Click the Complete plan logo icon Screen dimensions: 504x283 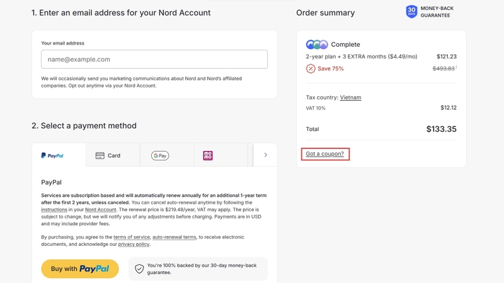point(317,44)
